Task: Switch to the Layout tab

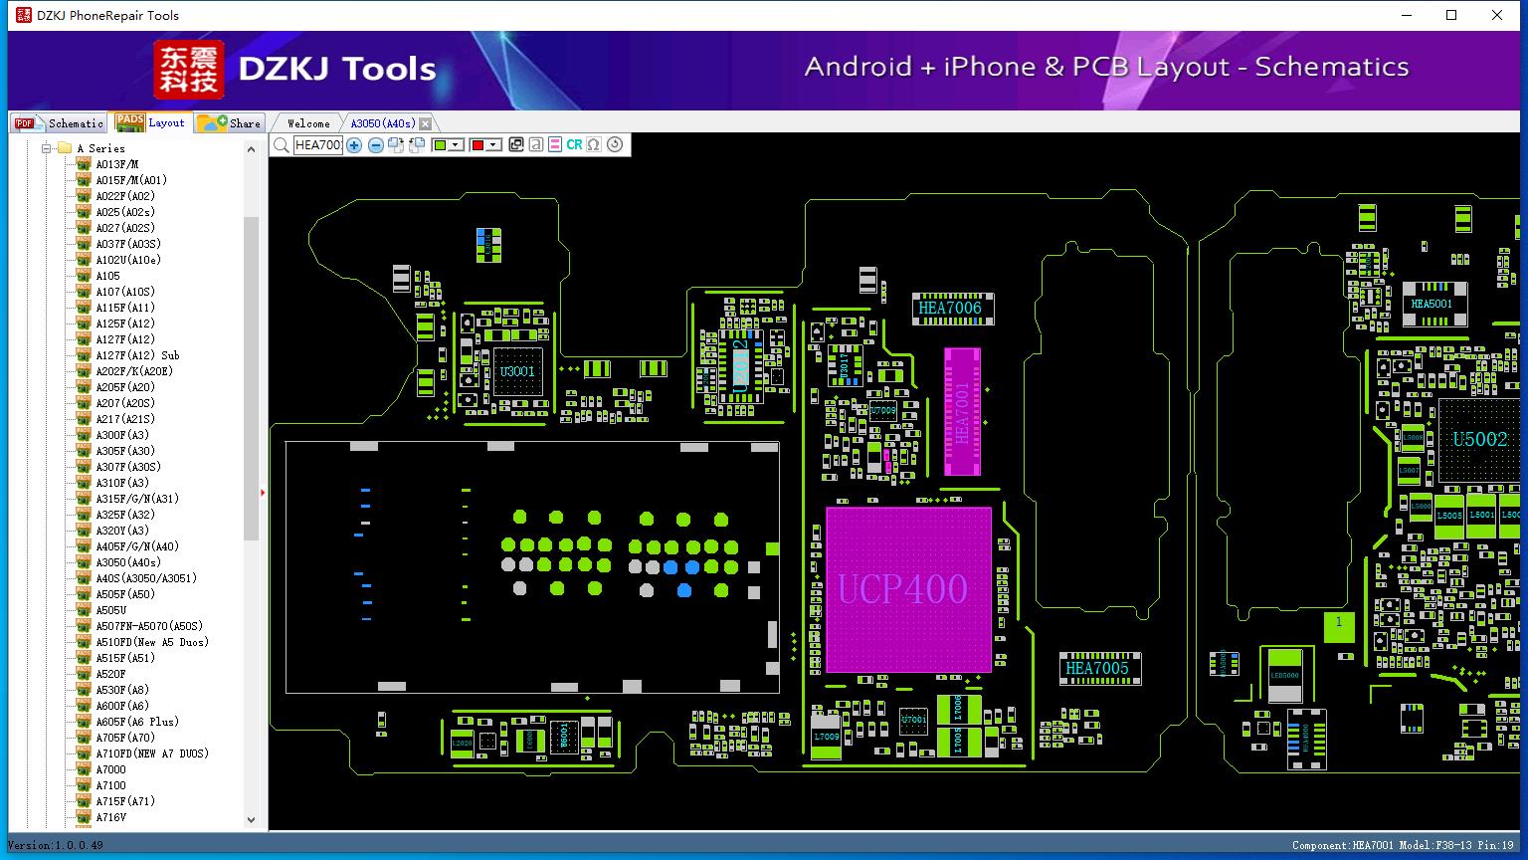Action: click(x=150, y=122)
